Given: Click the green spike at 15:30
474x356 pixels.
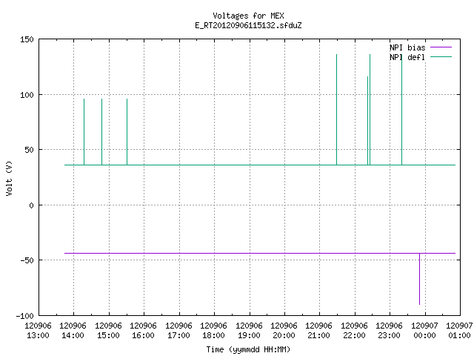Looking at the screenshot, I should [127, 132].
